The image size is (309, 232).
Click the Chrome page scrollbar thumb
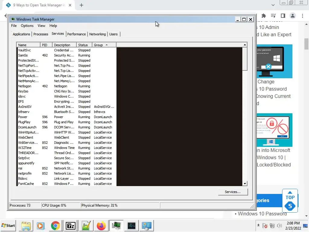306,44
